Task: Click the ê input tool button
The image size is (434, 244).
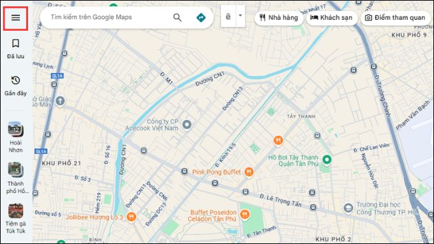Action: pos(228,17)
